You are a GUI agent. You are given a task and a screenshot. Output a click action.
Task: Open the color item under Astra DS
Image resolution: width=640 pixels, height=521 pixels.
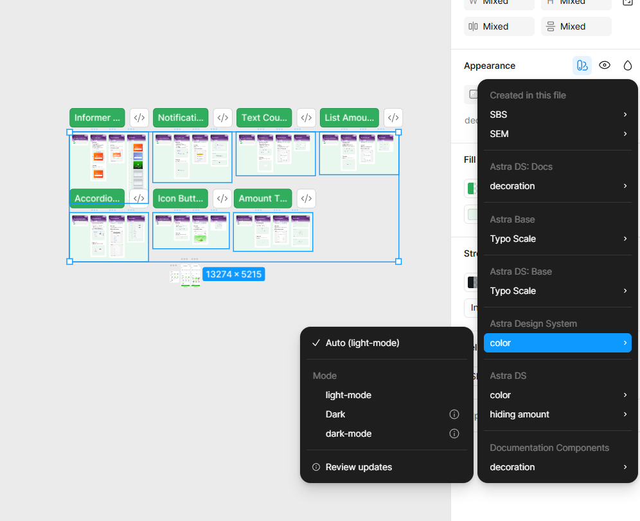point(558,395)
